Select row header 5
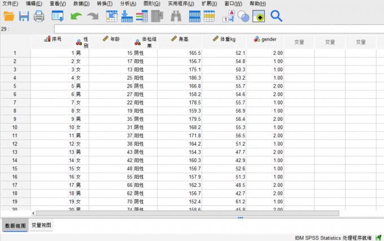Image resolution: width=384 pixels, height=241 pixels. pos(15,86)
